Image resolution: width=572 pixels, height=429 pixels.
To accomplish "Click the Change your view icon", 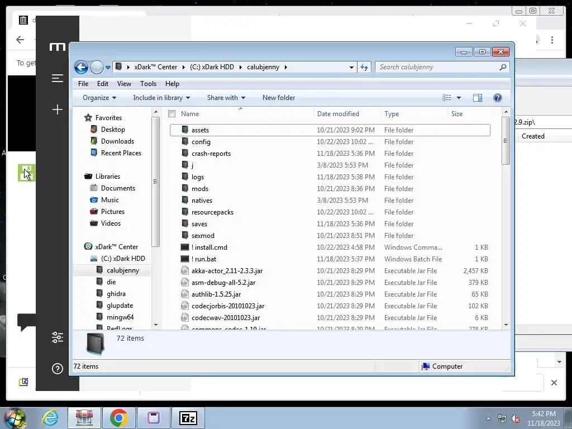I will tap(446, 98).
